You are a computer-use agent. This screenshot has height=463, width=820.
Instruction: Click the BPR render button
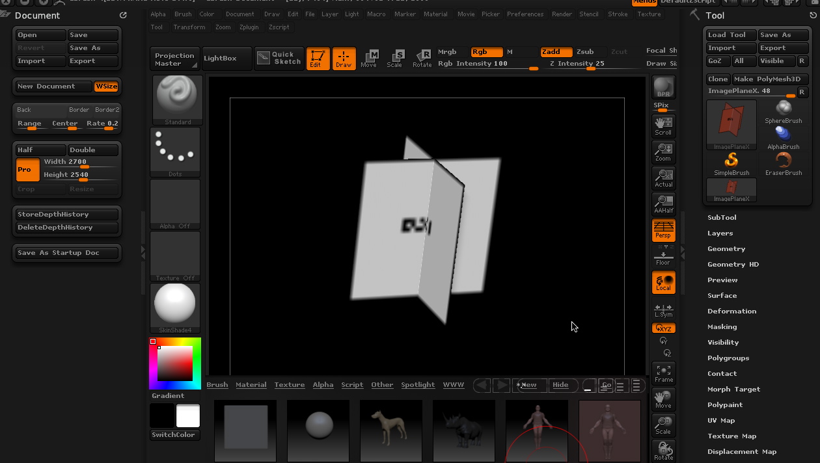(663, 87)
